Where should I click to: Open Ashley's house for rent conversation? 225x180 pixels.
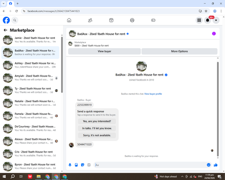[30, 65]
